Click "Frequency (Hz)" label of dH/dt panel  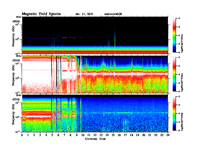(13, 36)
